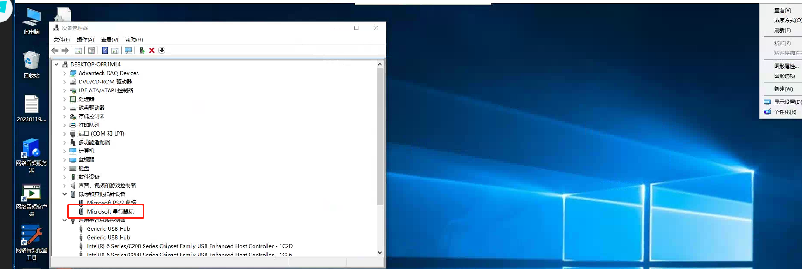
Task: Select Microsoft 串行鼠标 device
Action: [x=110, y=212]
